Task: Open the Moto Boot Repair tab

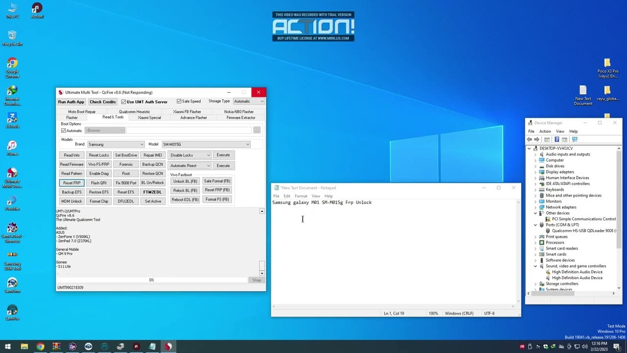Action: [82, 112]
